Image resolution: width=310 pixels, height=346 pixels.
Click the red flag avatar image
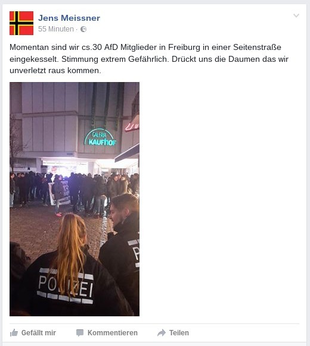(x=21, y=23)
